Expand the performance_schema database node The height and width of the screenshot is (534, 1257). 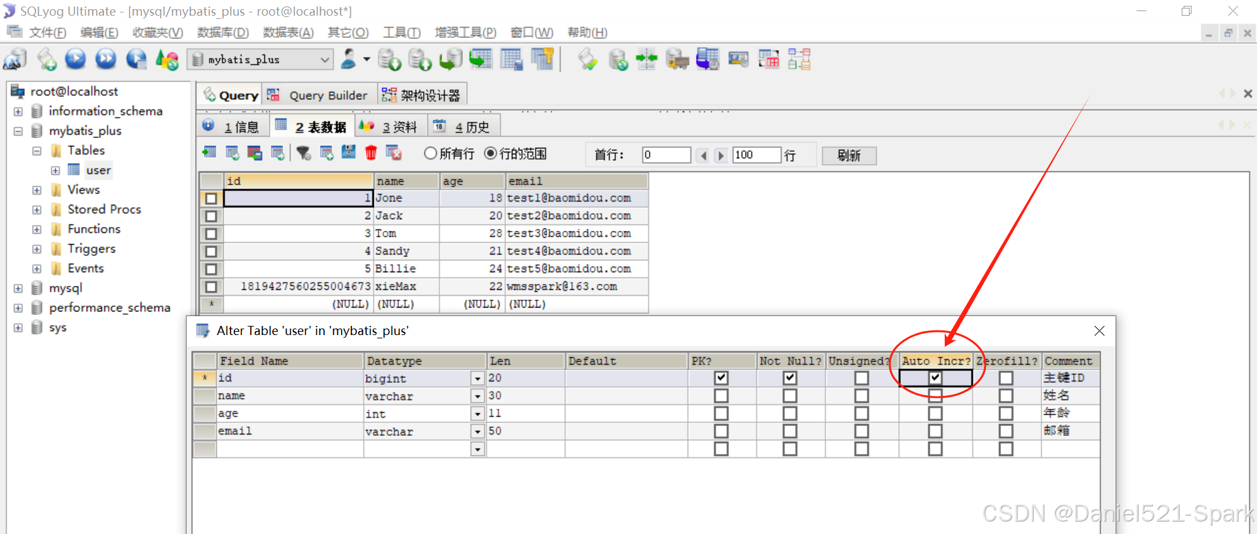click(x=18, y=308)
